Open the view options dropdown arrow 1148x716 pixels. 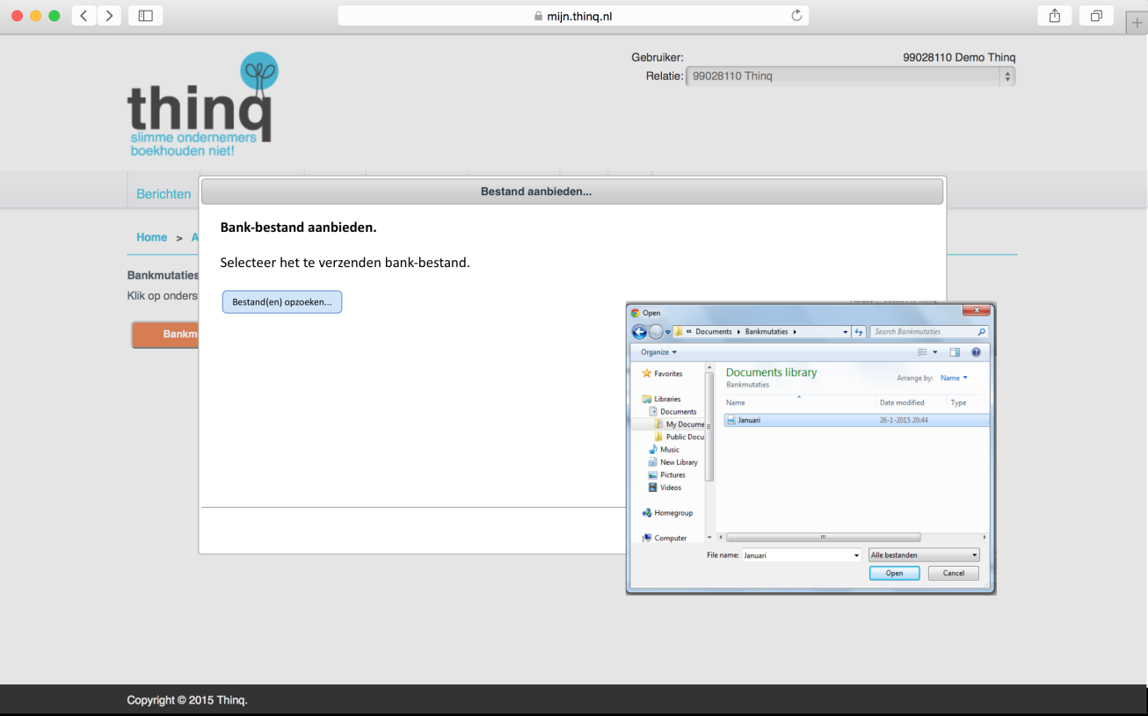pos(935,352)
